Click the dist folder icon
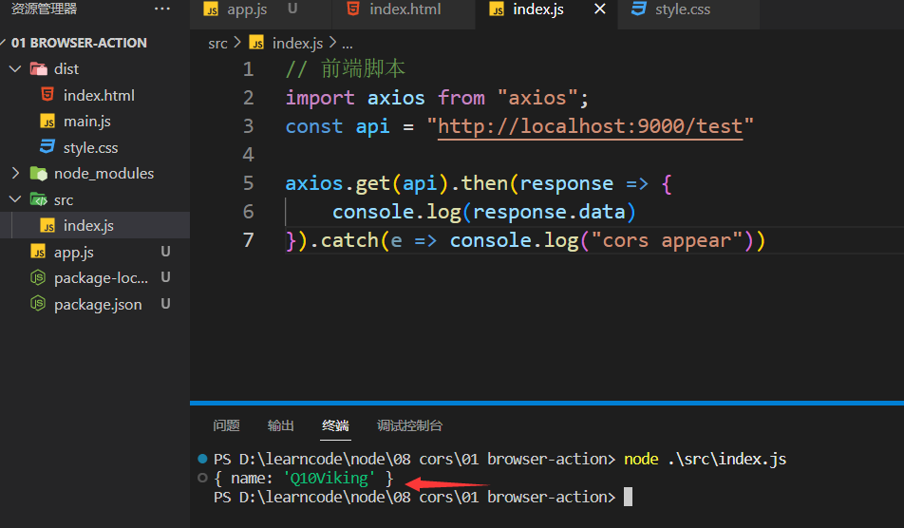Screen dimensions: 904x528 click(38, 68)
